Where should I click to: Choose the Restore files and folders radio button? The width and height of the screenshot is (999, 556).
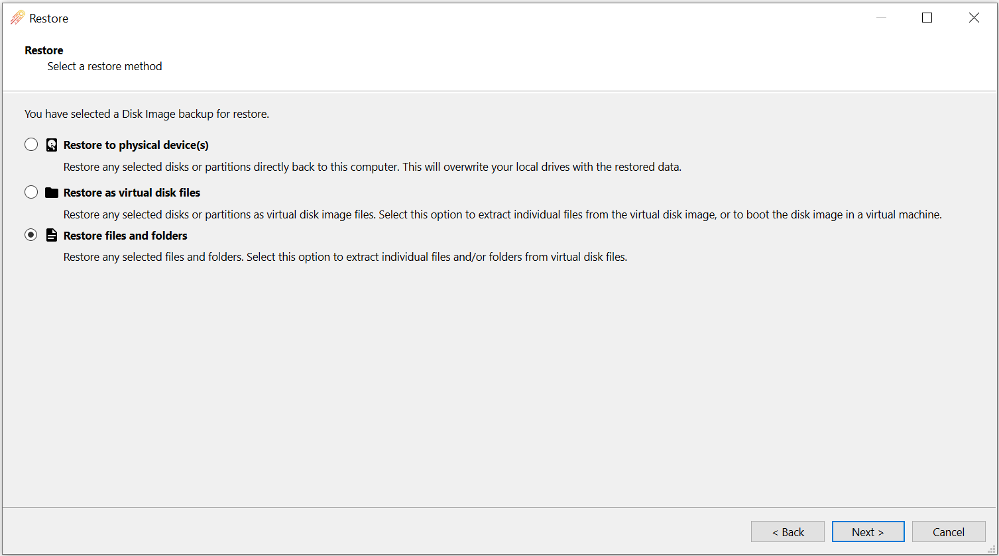31,235
